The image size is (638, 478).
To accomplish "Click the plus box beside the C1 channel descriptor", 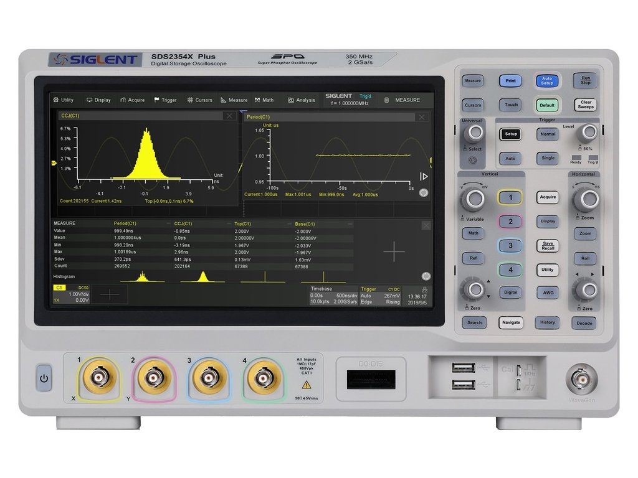I will click(109, 295).
